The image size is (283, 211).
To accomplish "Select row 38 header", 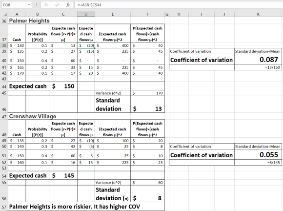I will pyautogui.click(x=4, y=45).
